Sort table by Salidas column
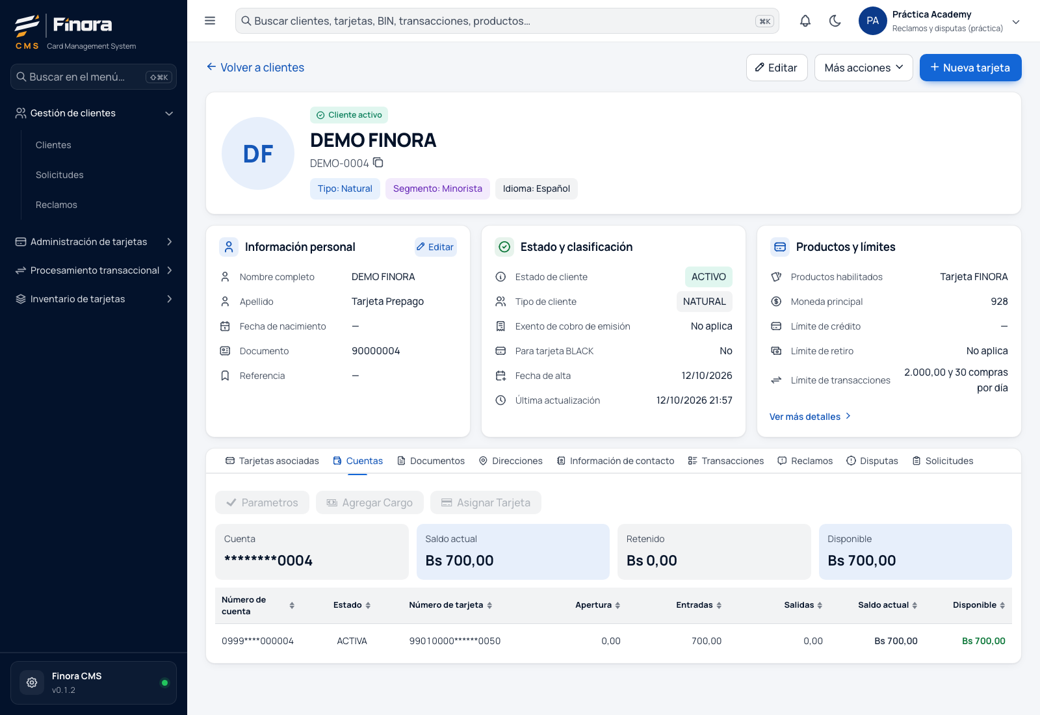The image size is (1040, 715). [x=820, y=605]
